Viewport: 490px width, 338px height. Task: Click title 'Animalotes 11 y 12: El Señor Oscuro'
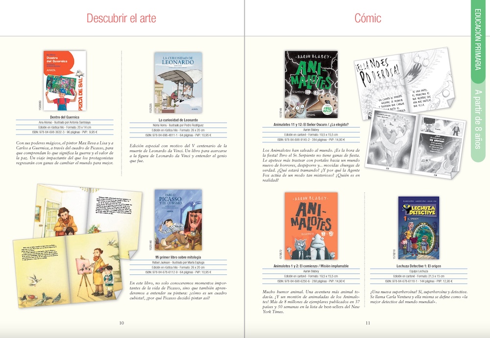pyautogui.click(x=311, y=125)
